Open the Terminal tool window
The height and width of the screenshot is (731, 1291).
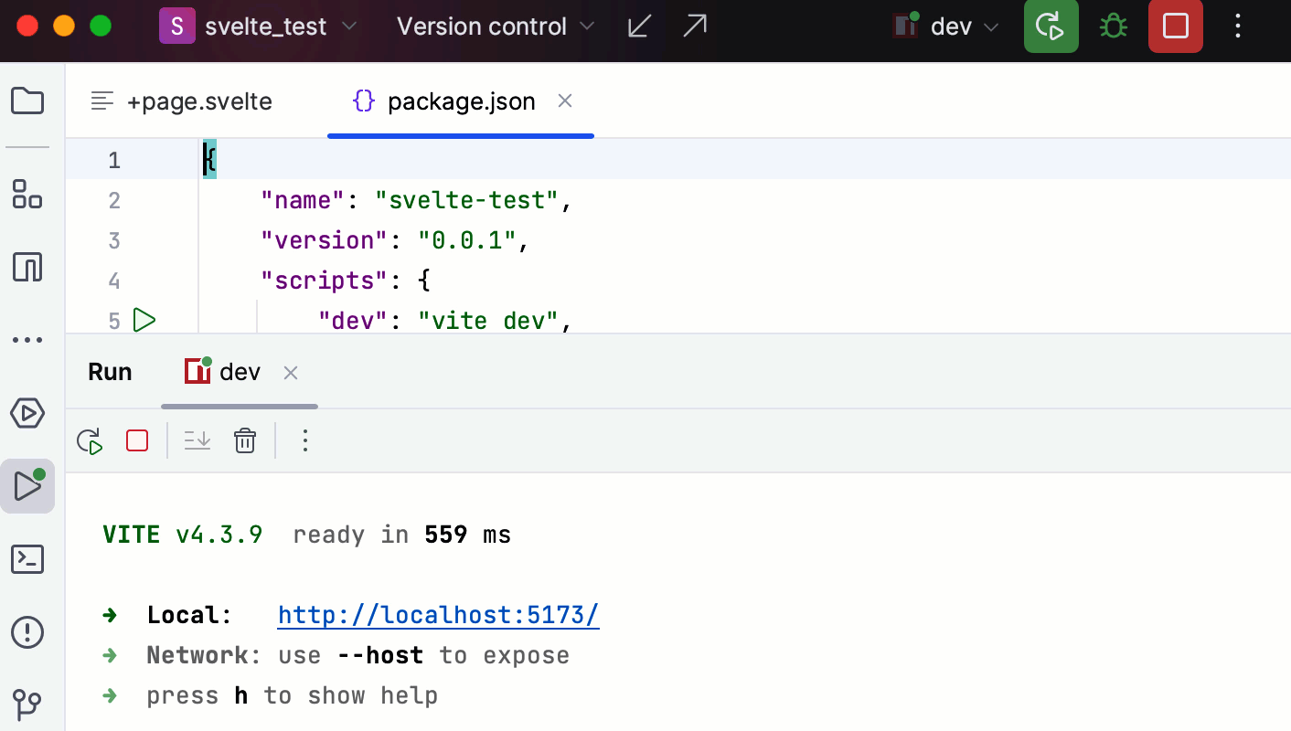[x=27, y=559]
